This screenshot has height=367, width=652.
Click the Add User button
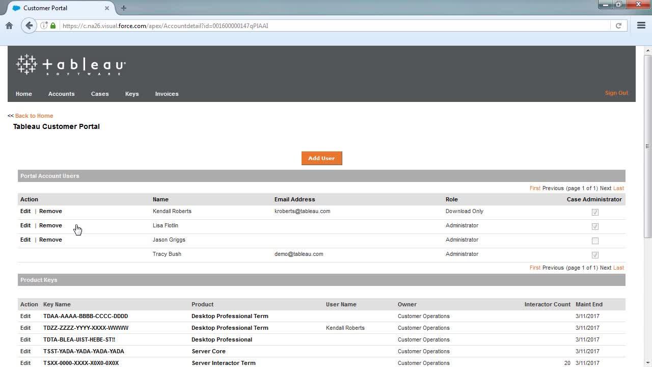[321, 158]
